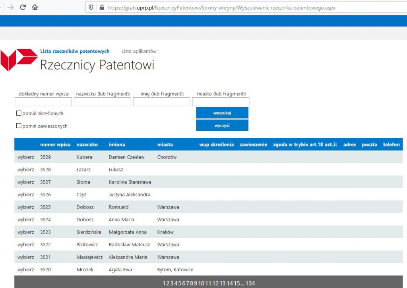Click the browser reload icon
The height and width of the screenshot is (288, 407).
[x=23, y=7]
